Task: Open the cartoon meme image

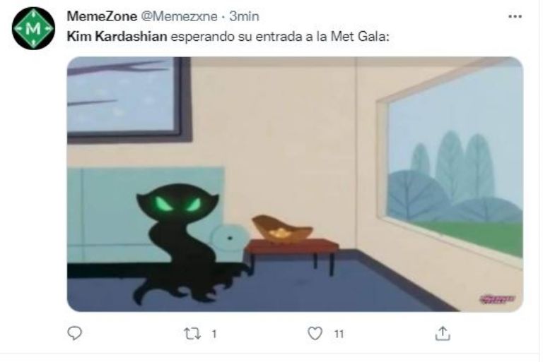Action: coord(295,184)
